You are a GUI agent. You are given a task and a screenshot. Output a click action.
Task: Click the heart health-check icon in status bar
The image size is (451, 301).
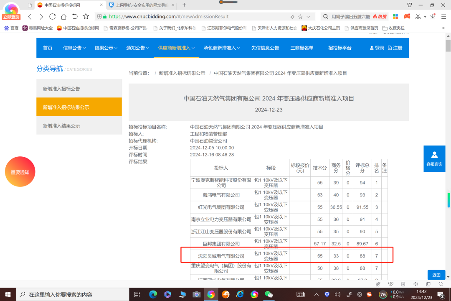coord(390,284)
